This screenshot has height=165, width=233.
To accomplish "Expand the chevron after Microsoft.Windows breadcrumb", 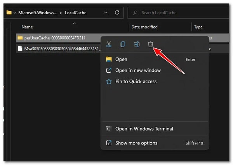I will click(61, 13).
